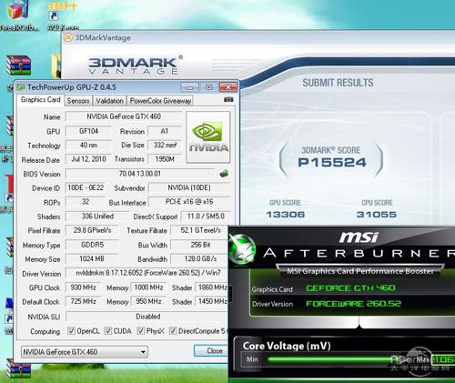Click the GPU-Z screenshot camera icon
The width and height of the screenshot is (455, 383).
(x=228, y=99)
